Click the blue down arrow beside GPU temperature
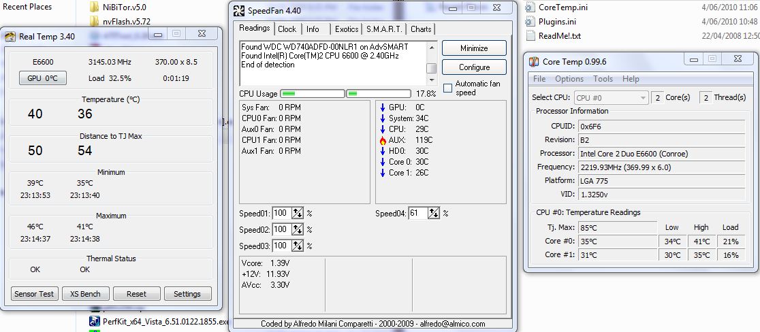760x332 pixels. click(383, 107)
